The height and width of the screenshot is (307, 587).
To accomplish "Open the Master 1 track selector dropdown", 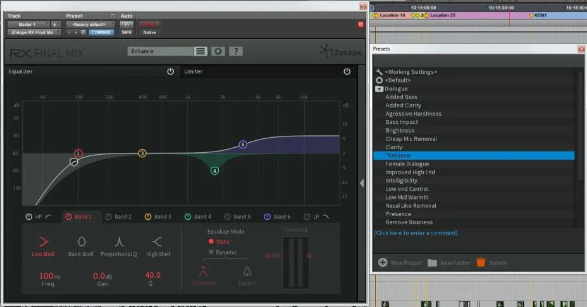I will 28,24.
